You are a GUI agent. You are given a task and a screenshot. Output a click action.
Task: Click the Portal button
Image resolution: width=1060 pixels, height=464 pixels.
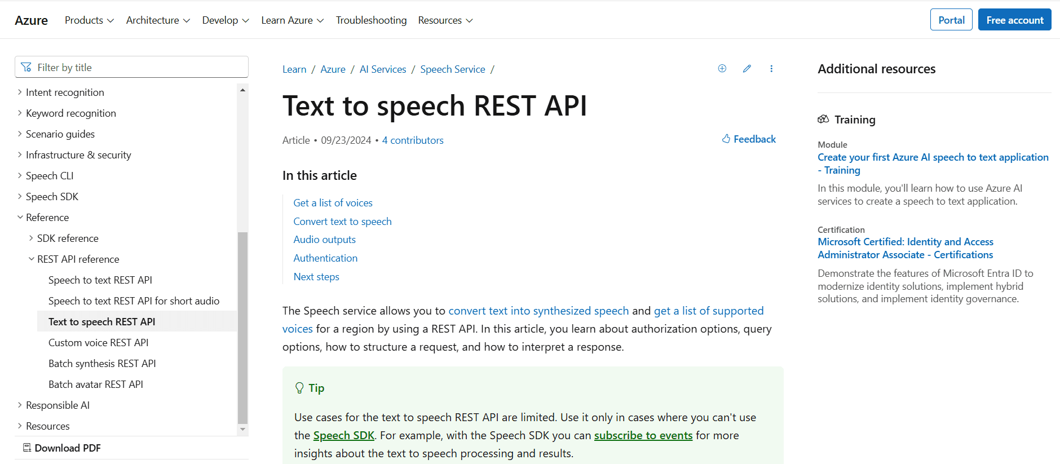click(951, 20)
